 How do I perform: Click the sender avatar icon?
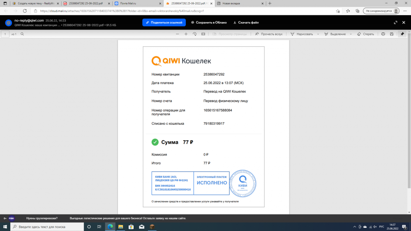[x=8, y=23]
